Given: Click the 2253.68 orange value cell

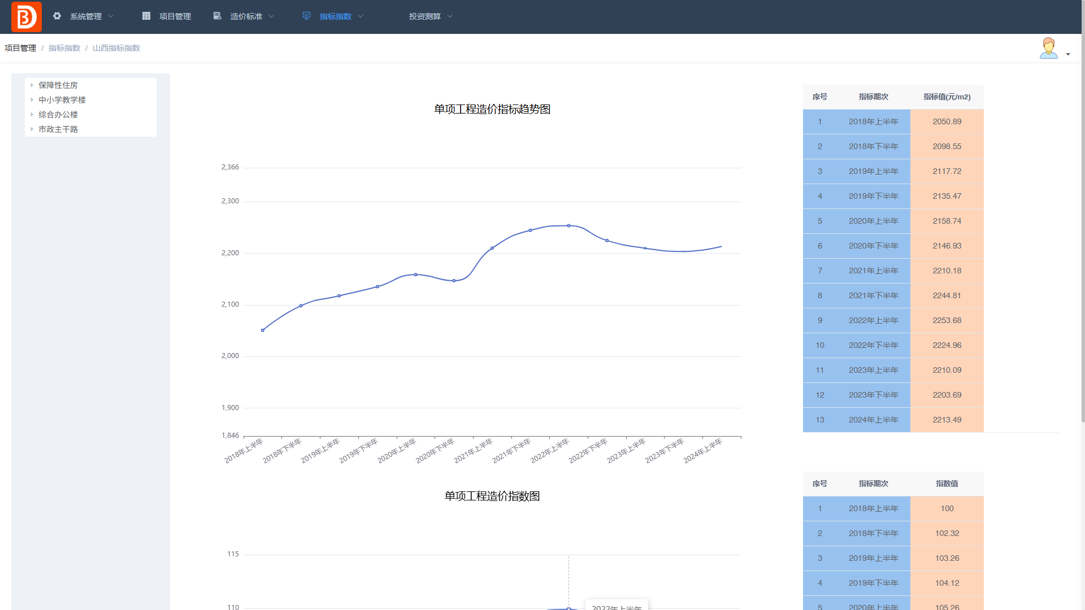Looking at the screenshot, I should click(947, 320).
